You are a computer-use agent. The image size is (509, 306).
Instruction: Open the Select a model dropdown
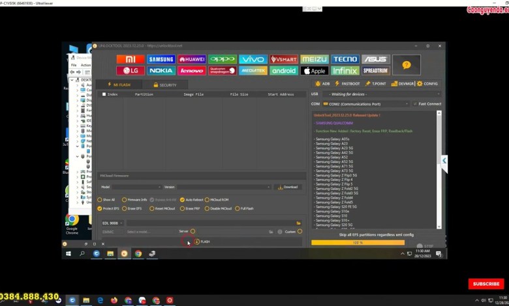(x=151, y=232)
